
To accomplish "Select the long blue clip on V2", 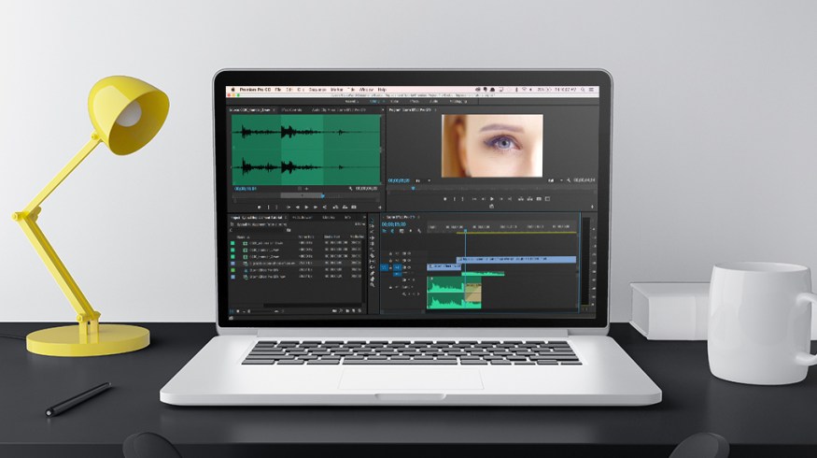I will pos(516,259).
